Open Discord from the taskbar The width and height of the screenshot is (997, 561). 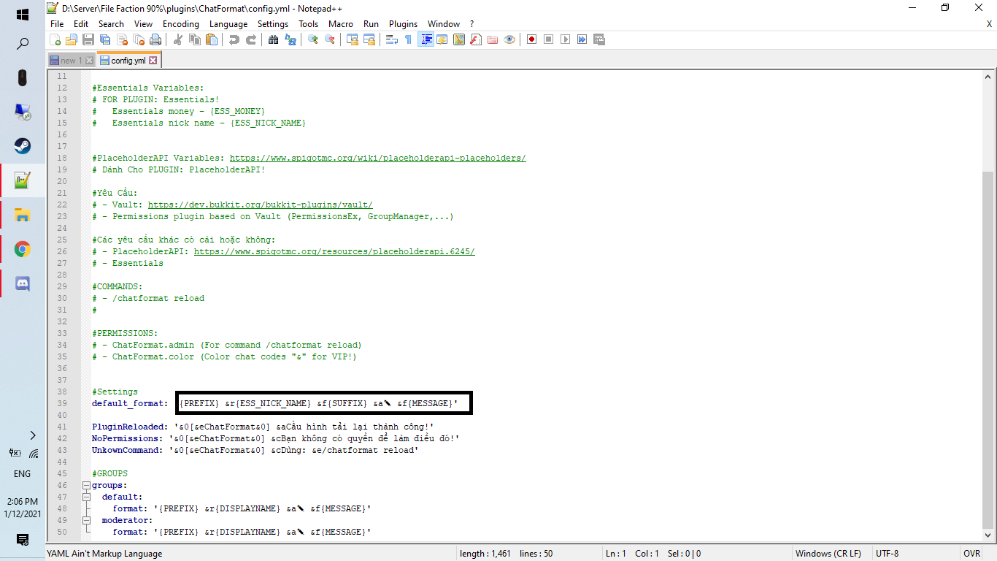[x=22, y=284]
